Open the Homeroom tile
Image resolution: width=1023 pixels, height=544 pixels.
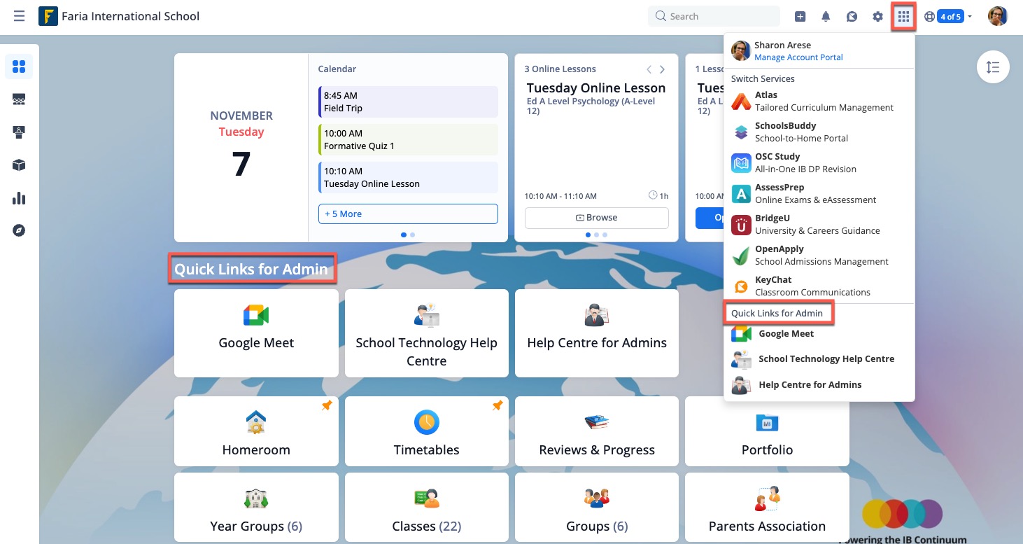pos(256,431)
